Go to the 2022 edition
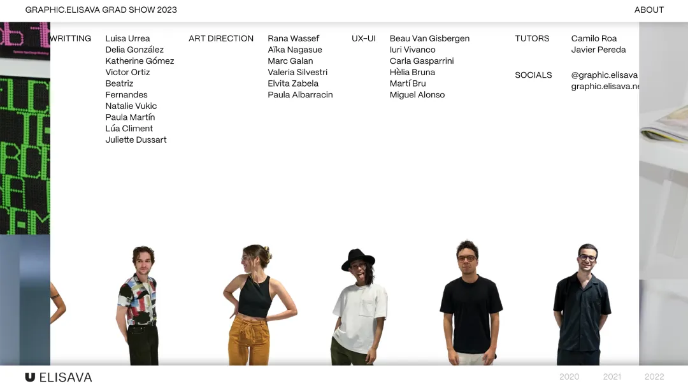 click(654, 377)
